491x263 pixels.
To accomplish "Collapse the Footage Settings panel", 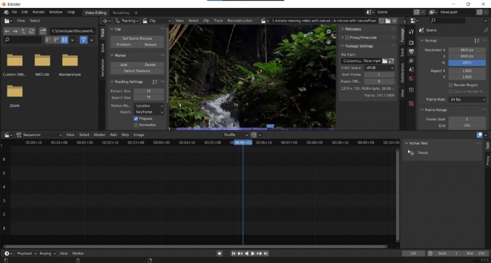I will click(357, 46).
